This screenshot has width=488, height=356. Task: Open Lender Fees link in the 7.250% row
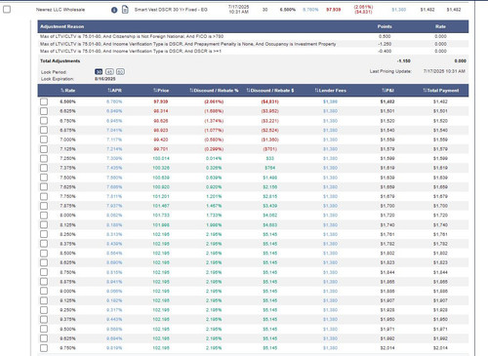tap(330, 158)
